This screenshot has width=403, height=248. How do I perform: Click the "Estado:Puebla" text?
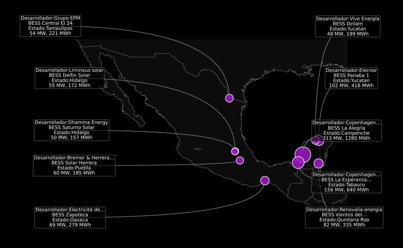(74, 168)
